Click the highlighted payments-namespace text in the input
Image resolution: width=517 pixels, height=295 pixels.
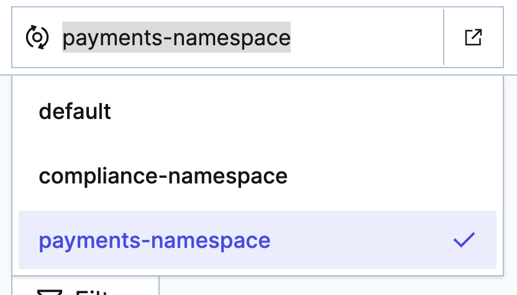176,38
